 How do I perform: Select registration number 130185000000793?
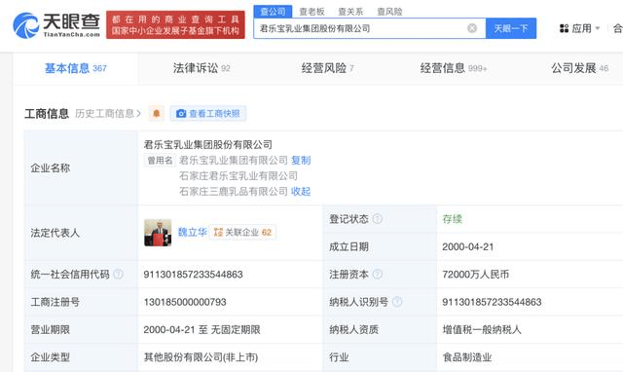[185, 302]
